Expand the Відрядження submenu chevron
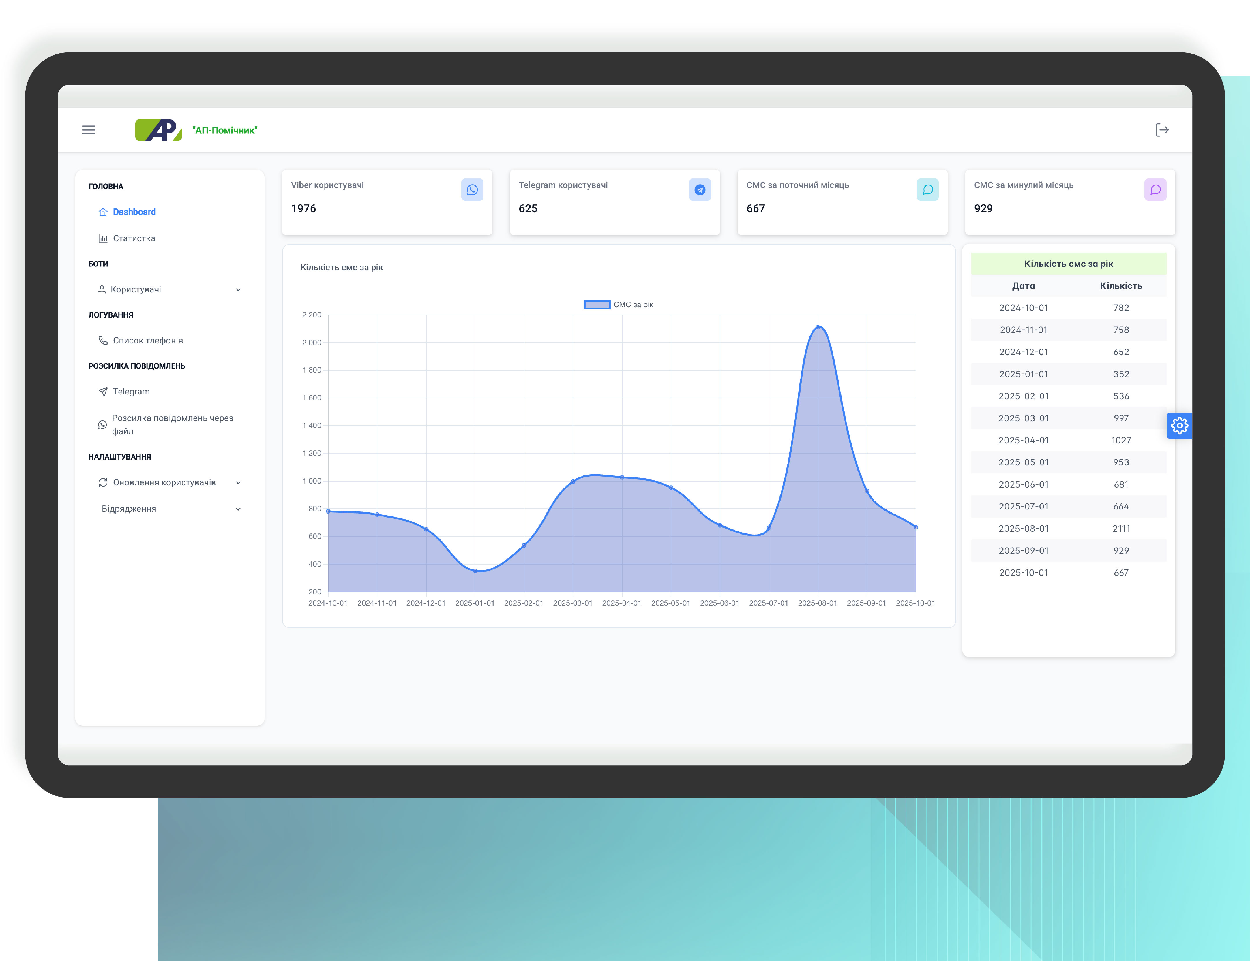Image resolution: width=1250 pixels, height=961 pixels. click(238, 509)
